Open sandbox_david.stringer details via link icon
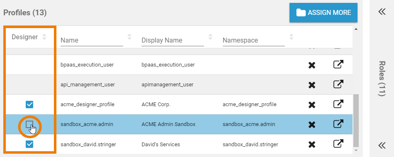Image resolution: width=394 pixels, height=157 pixels. [338, 144]
